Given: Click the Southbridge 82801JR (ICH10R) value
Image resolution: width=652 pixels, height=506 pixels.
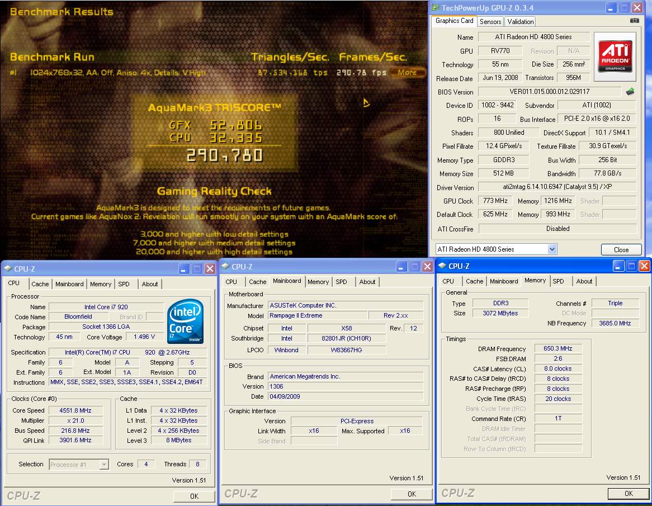Looking at the screenshot, I should (346, 338).
